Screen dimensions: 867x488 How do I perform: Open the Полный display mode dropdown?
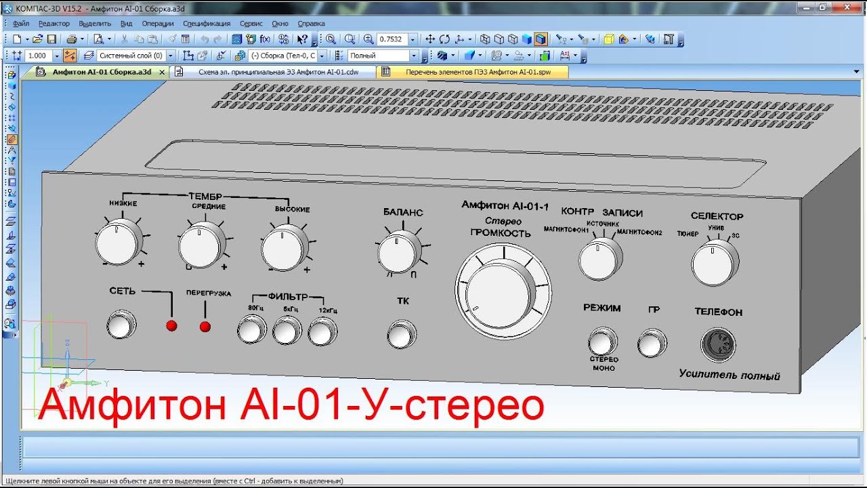[413, 56]
